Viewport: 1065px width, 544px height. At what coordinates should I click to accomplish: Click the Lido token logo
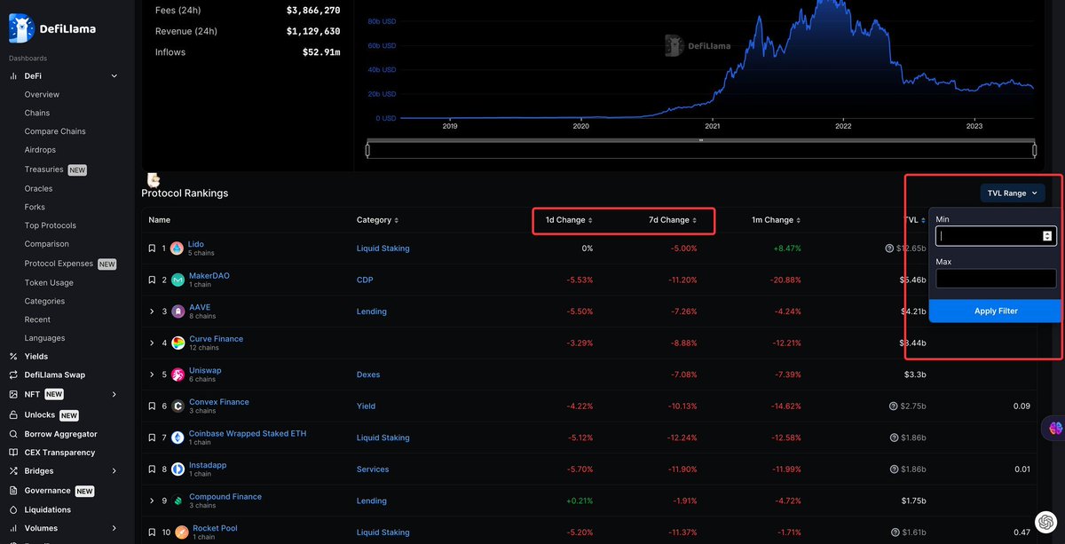pos(177,248)
